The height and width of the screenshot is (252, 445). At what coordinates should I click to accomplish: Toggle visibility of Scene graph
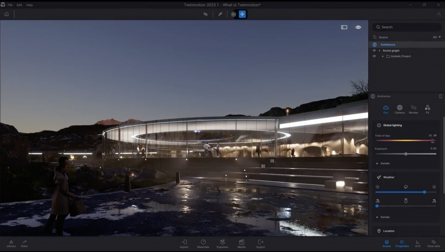[374, 50]
